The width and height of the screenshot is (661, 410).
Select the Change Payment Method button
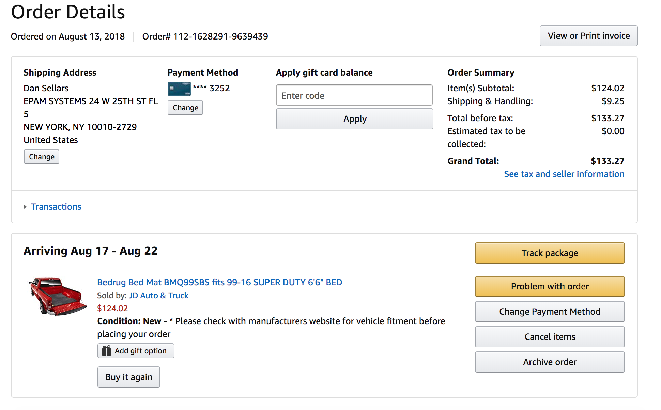click(x=550, y=312)
